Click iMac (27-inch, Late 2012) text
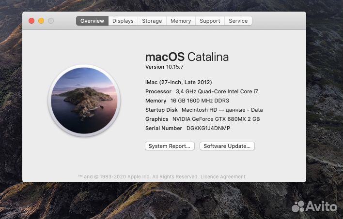Viewport: 343px width, 219px height. click(x=178, y=82)
